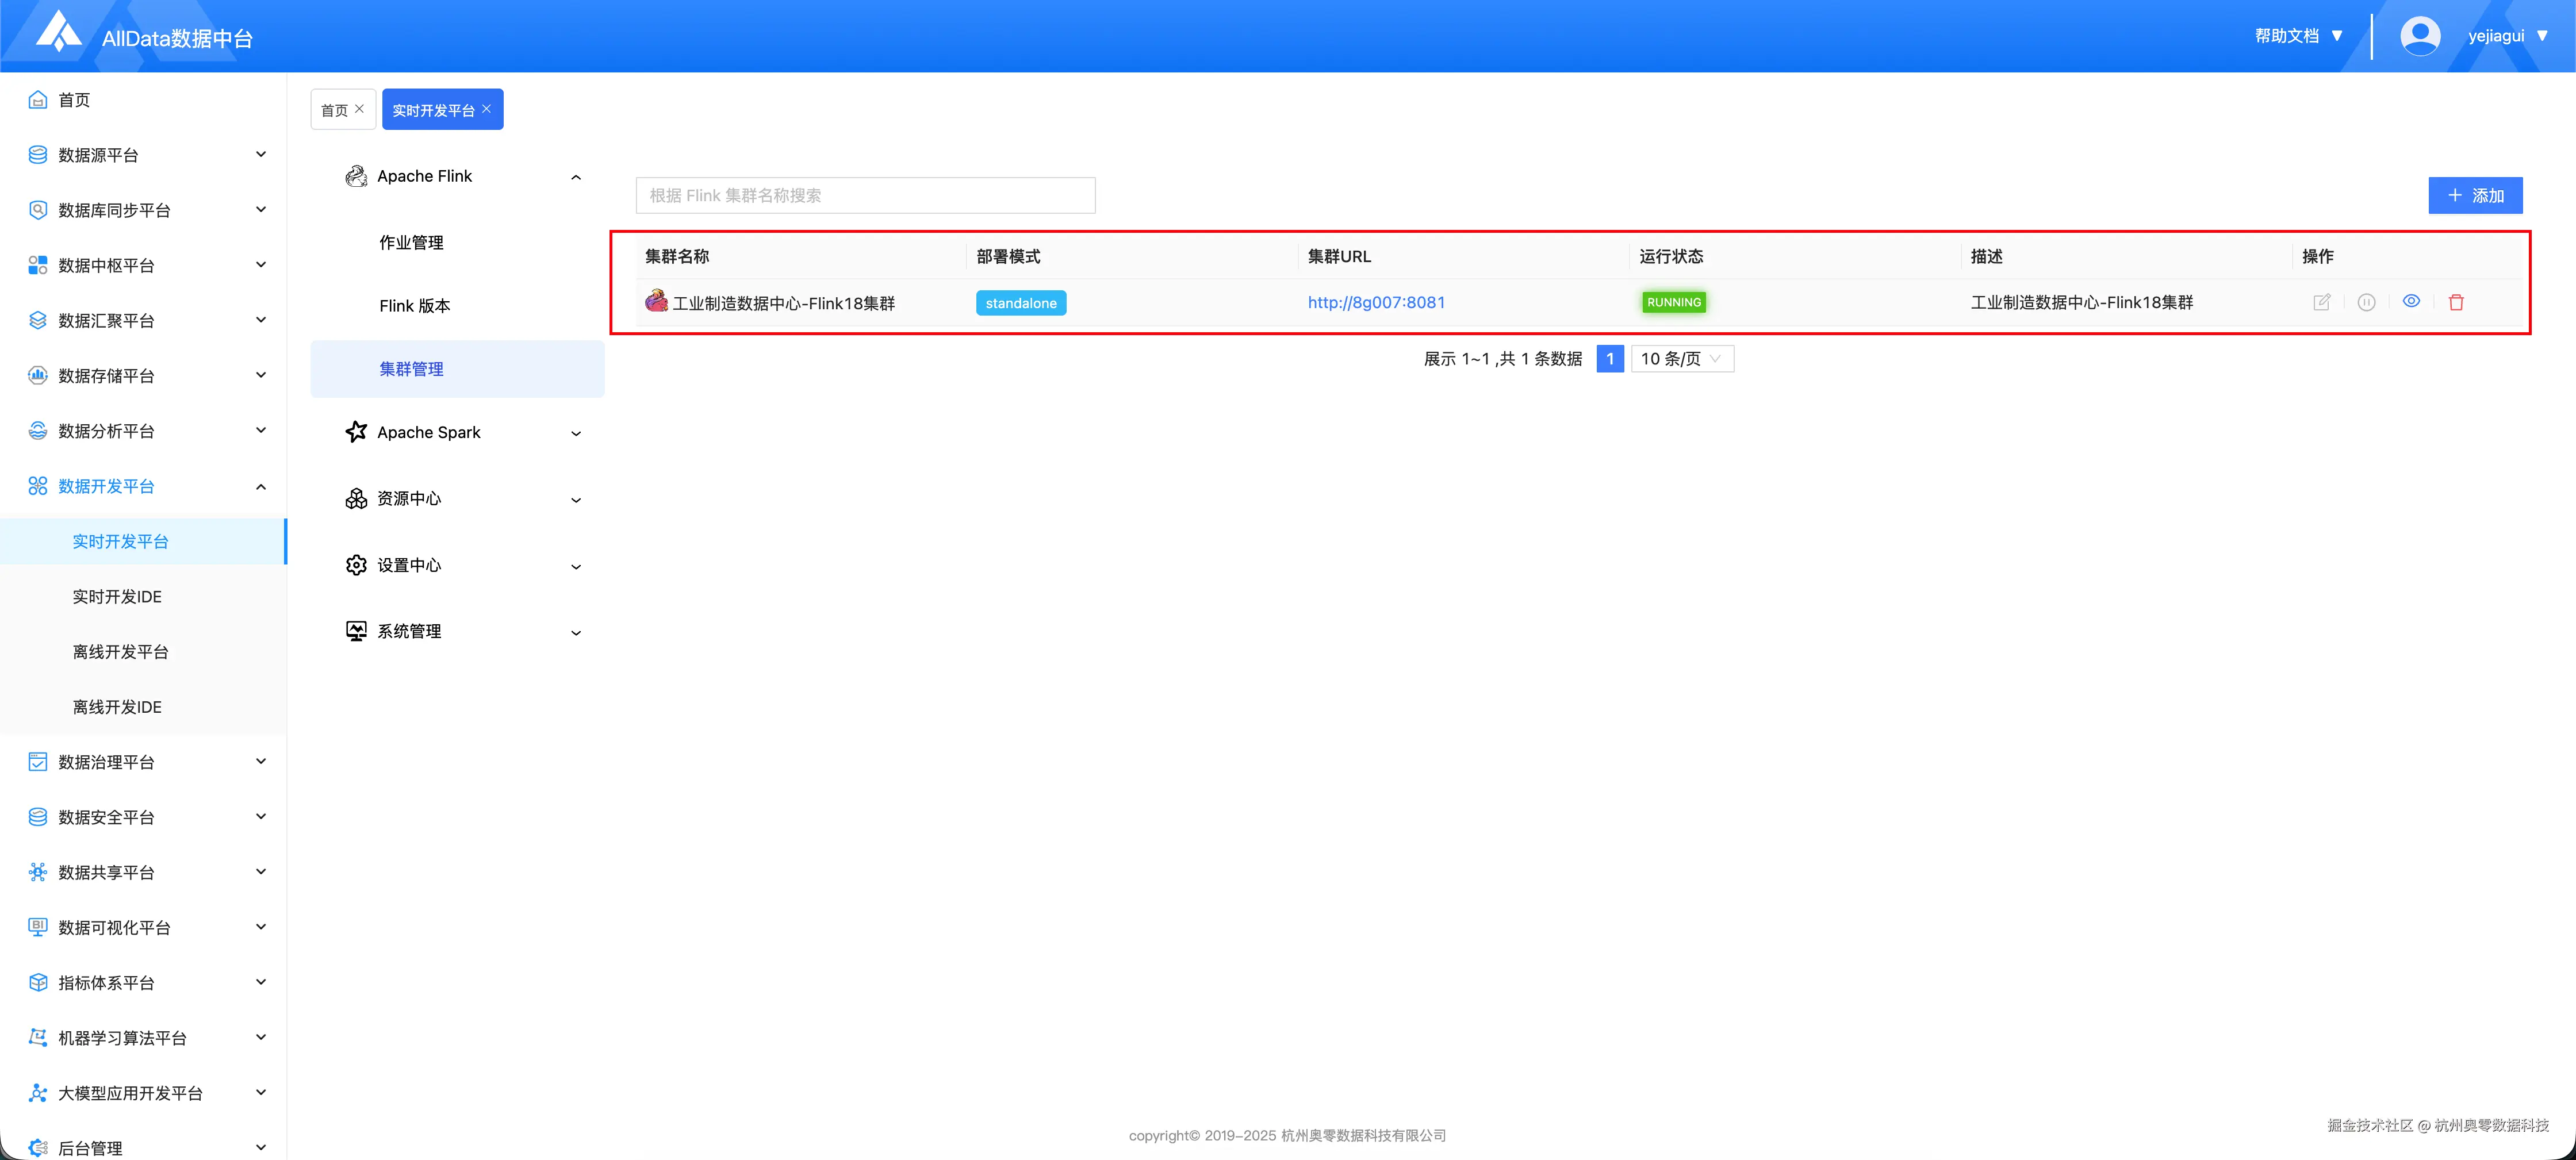Viewport: 2576px width, 1160px height.
Task: Click the red trash delete icon
Action: click(2455, 302)
